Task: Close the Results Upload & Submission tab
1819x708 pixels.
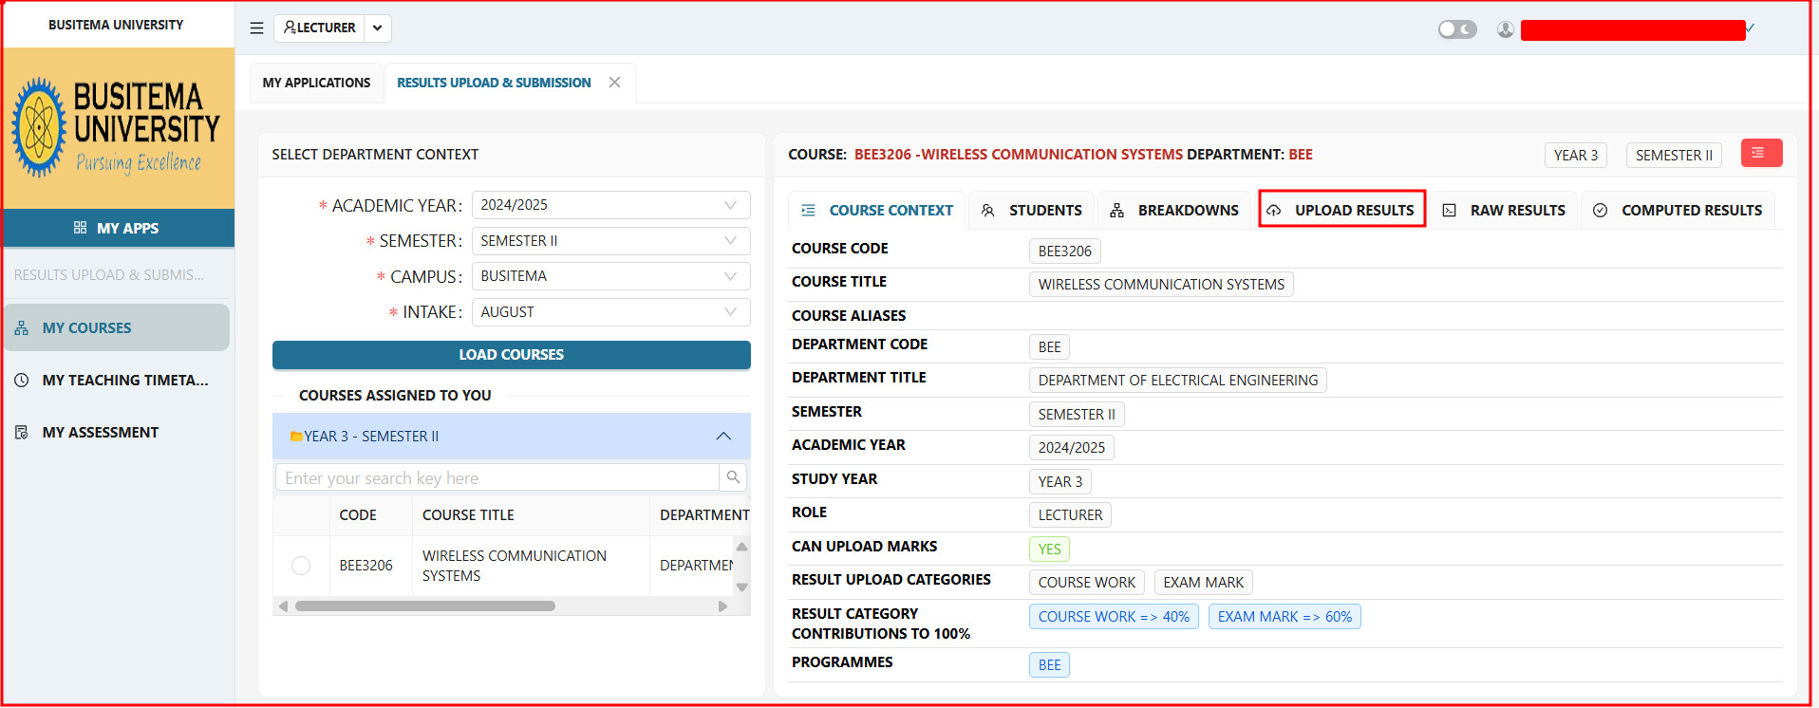Action: [615, 83]
